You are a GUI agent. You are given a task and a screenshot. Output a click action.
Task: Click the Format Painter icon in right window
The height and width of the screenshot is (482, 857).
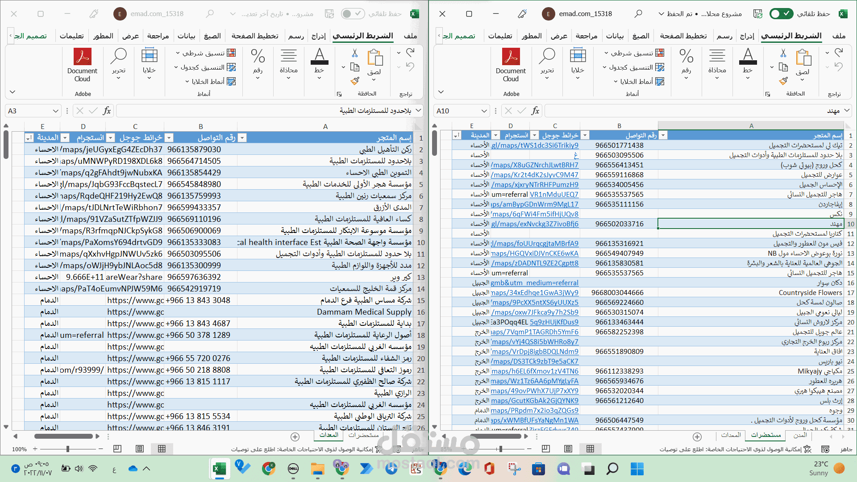pos(783,81)
